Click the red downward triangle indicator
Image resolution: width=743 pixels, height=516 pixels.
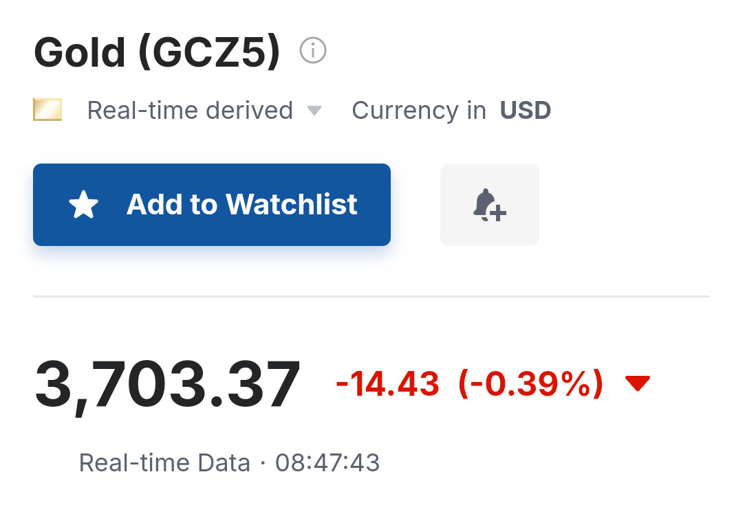tap(638, 383)
